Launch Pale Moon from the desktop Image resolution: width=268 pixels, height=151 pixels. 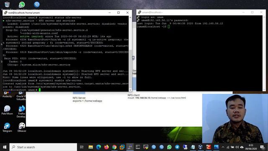coord(7,110)
